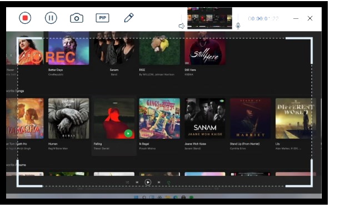The width and height of the screenshot is (340, 213).
Task: Toggle the green repeat button
Action: click(x=169, y=182)
